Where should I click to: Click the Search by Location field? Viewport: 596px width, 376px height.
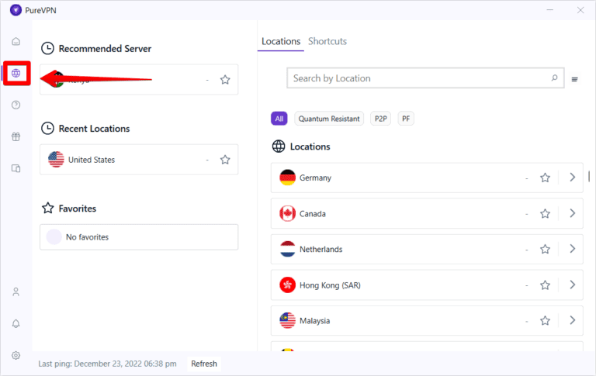pos(419,78)
